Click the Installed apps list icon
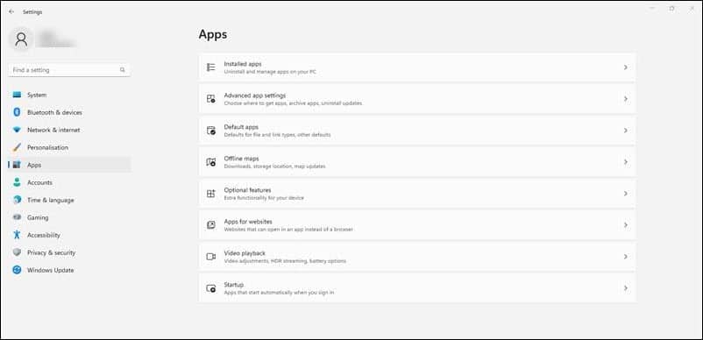The width and height of the screenshot is (703, 340). click(x=210, y=67)
